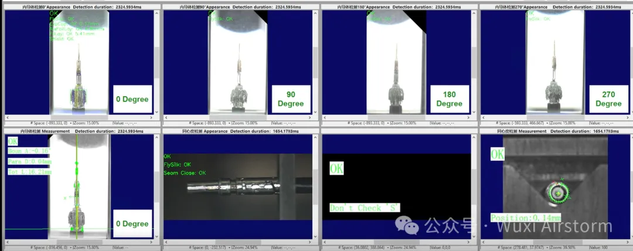Viewport: 633px width, 251px height.
Task: Click scroll-down arrow in 0° Appearance panel
Action: [156, 111]
